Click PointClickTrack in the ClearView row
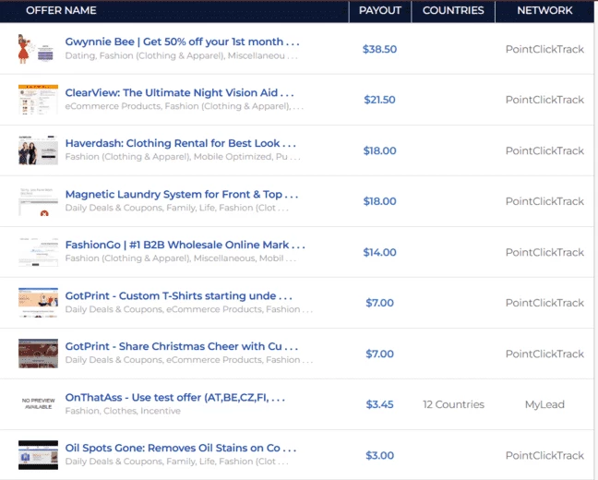The width and height of the screenshot is (598, 480). pyautogui.click(x=544, y=100)
